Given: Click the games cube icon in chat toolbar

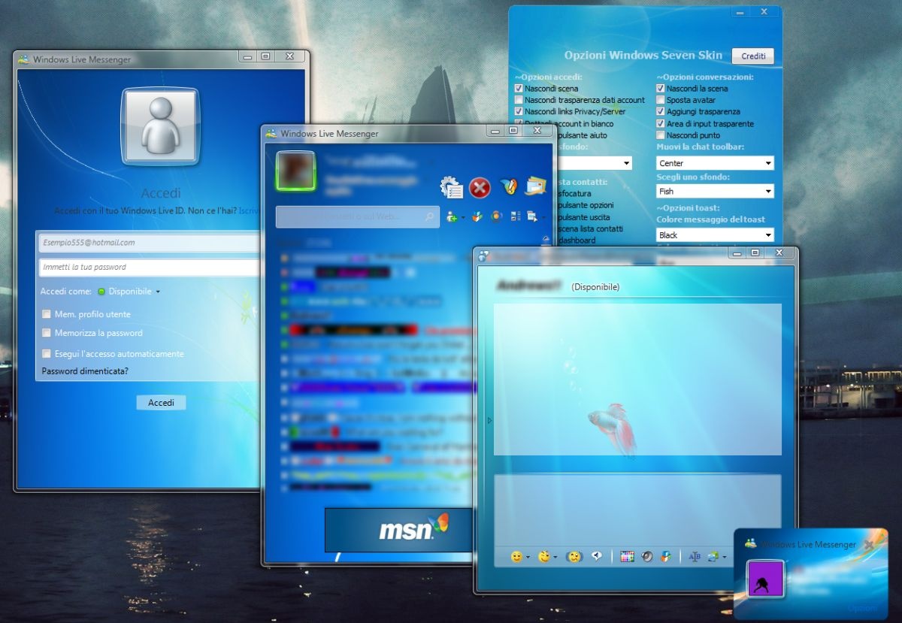Looking at the screenshot, I should point(665,557).
